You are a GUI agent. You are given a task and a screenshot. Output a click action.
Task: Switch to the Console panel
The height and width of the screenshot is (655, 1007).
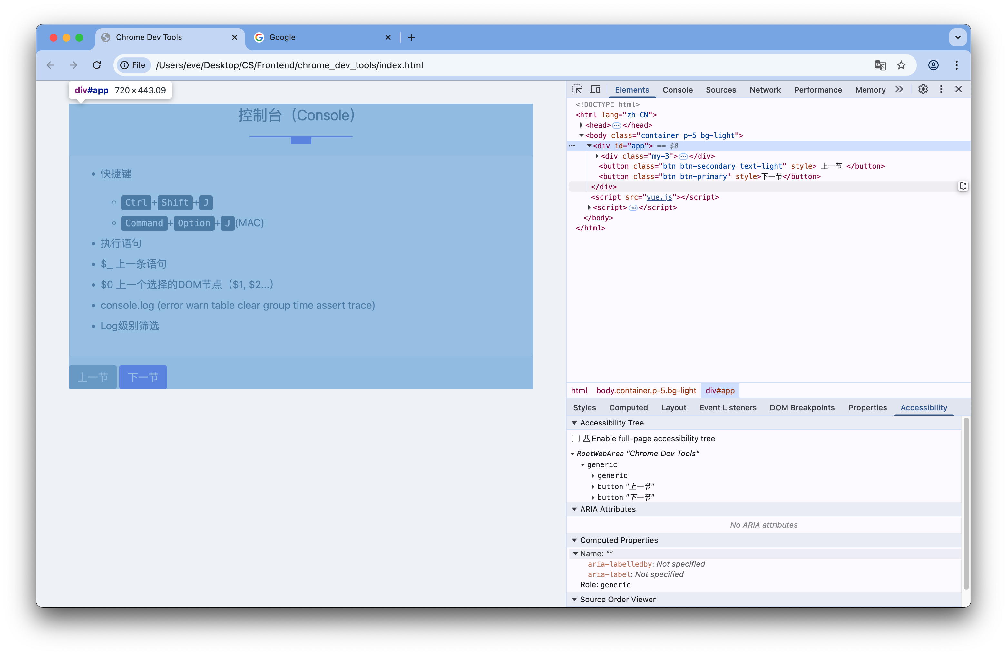677,90
